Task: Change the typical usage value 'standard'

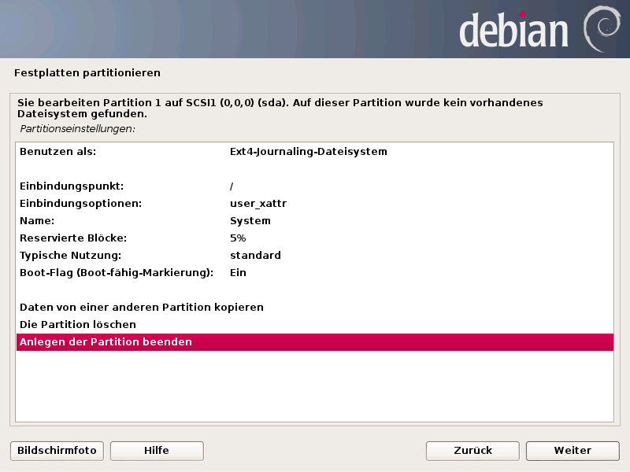Action: (x=255, y=256)
